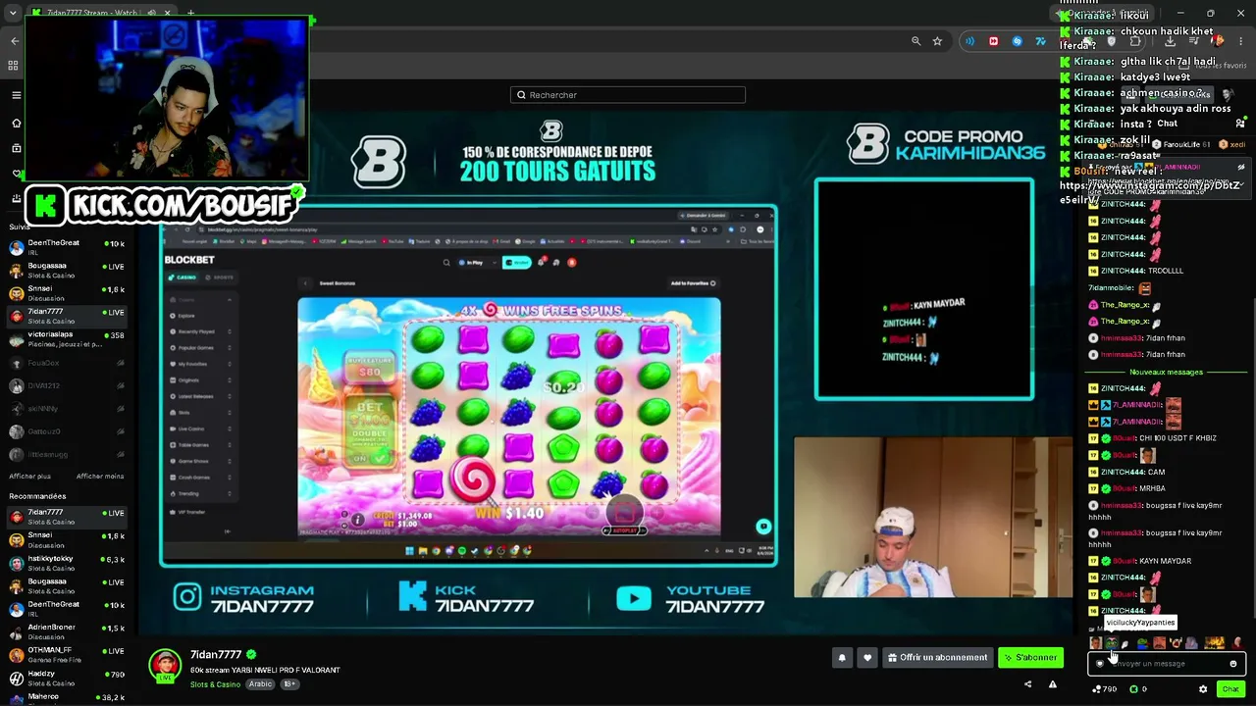The height and width of the screenshot is (706, 1256).
Task: Click Afficher plus in followed channels
Action: point(29,477)
